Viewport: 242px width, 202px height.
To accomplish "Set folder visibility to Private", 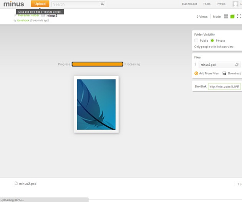I will tap(212, 41).
